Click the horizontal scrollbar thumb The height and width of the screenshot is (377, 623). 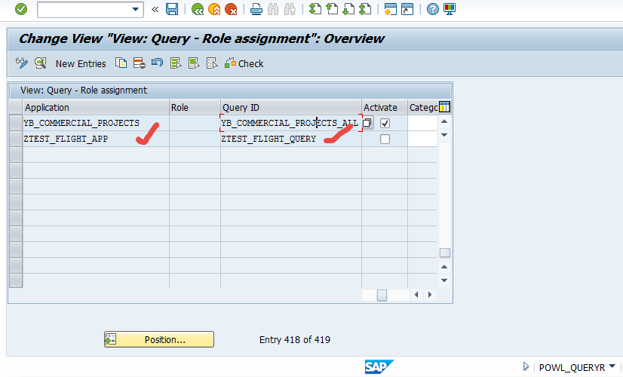tap(382, 295)
